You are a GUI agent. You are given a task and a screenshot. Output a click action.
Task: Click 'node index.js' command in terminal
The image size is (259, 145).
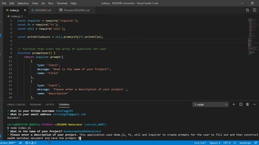[x=21, y=128]
